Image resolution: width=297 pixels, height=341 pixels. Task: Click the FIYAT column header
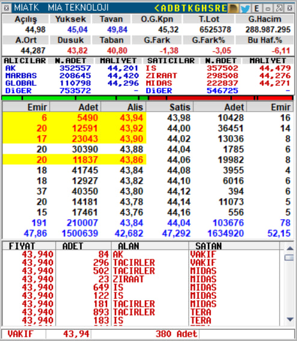tap(29, 246)
